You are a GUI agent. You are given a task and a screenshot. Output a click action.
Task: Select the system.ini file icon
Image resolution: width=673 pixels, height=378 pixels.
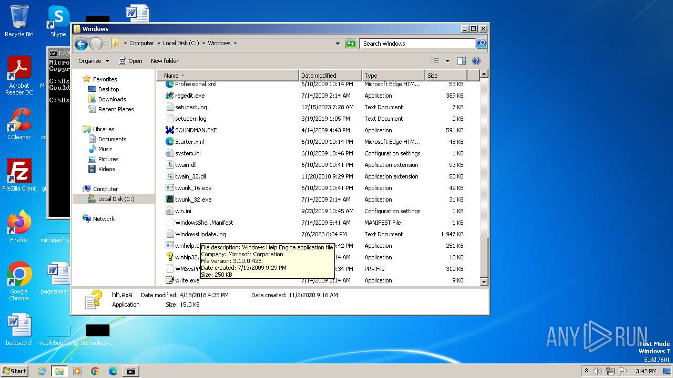(x=169, y=153)
